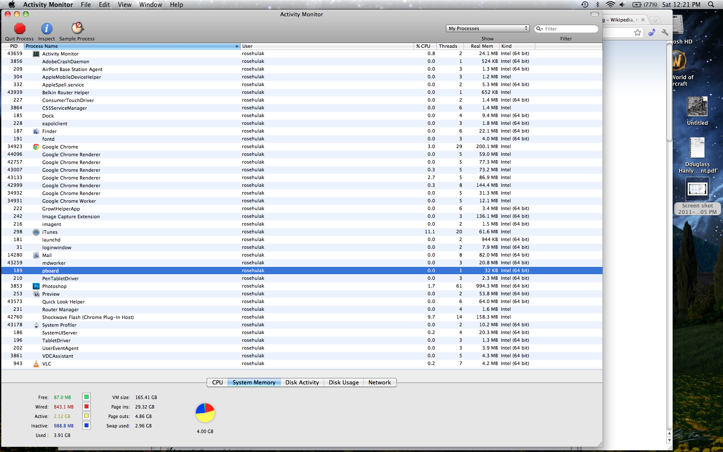The image size is (723, 452).
Task: Click the filter search magnifier dropdown
Action: coord(539,29)
